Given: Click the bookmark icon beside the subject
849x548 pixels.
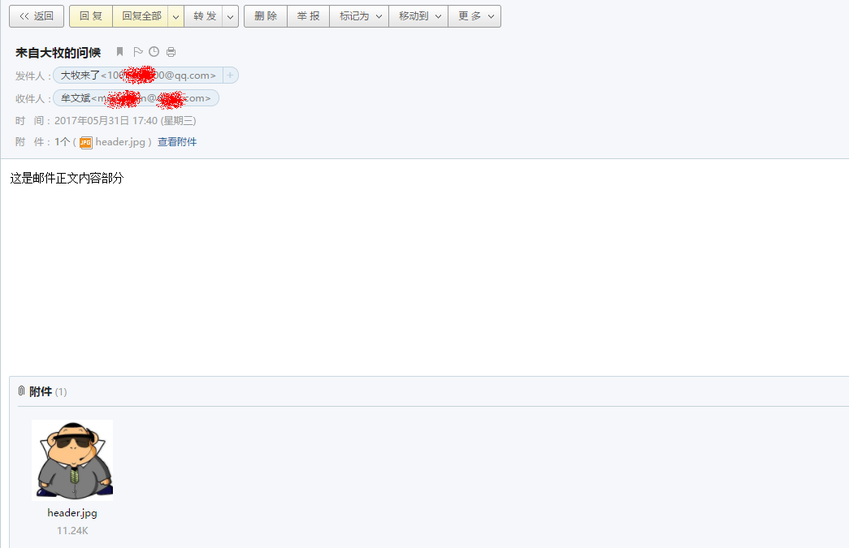Looking at the screenshot, I should pyautogui.click(x=119, y=52).
